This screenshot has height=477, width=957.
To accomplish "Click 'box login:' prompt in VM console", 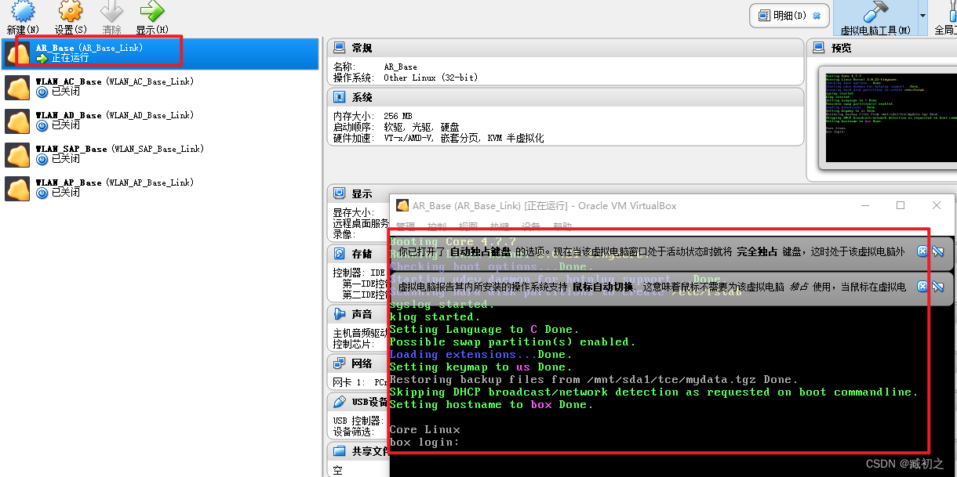I will point(424,442).
